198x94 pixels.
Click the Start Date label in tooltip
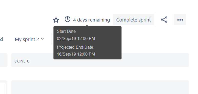pyautogui.click(x=66, y=31)
